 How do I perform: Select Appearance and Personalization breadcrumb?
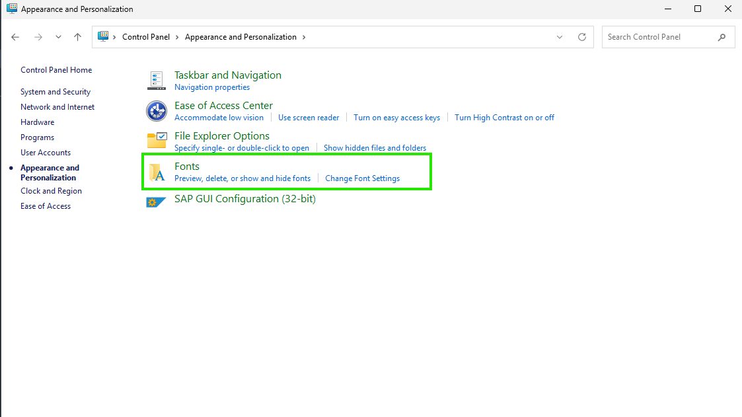coord(241,37)
